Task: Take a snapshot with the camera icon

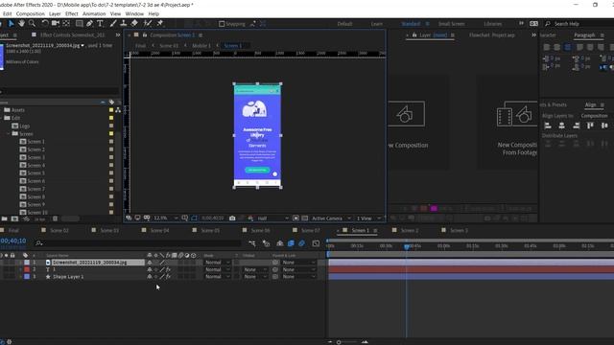Action: click(232, 218)
